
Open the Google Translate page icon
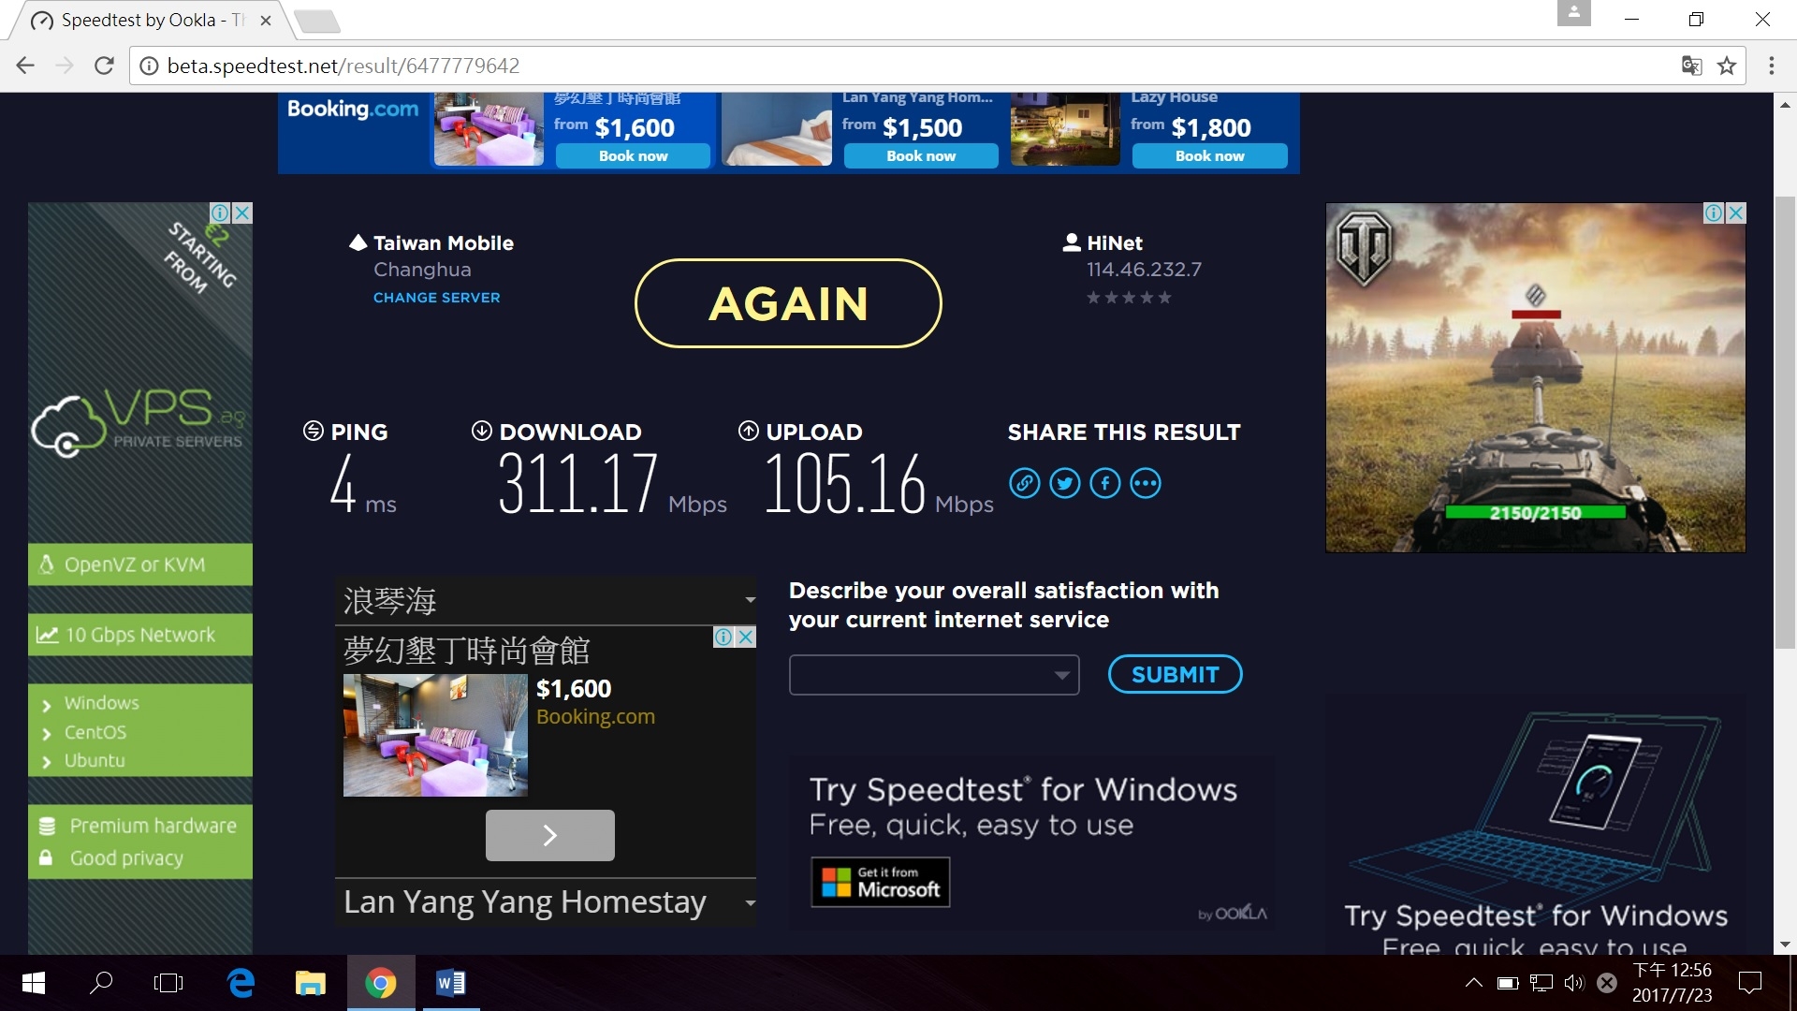point(1691,66)
